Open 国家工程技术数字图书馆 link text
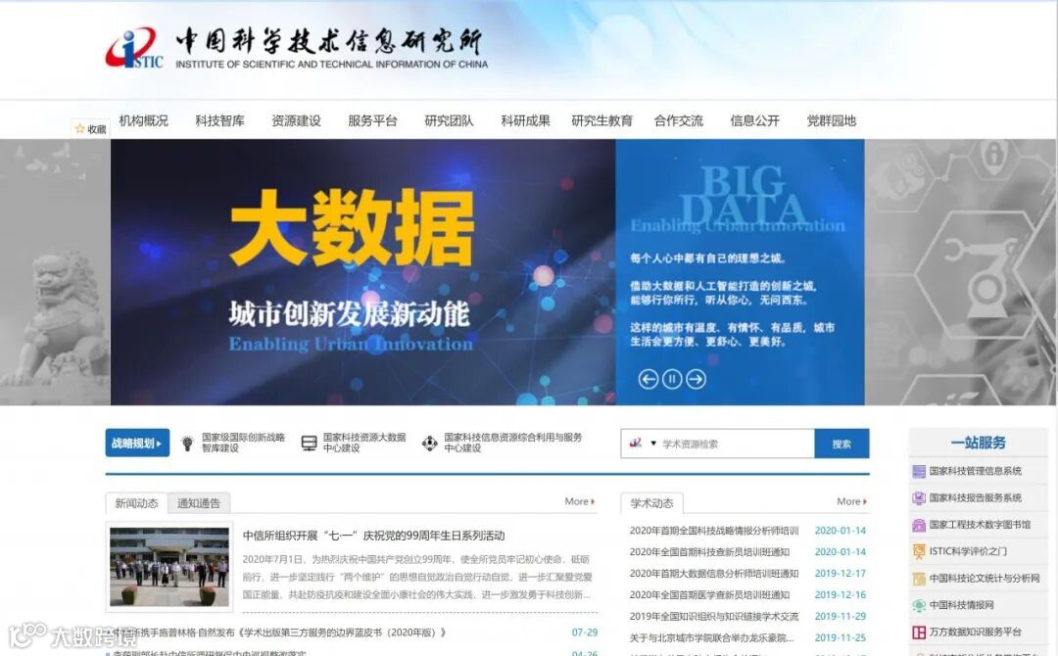 pos(980,525)
